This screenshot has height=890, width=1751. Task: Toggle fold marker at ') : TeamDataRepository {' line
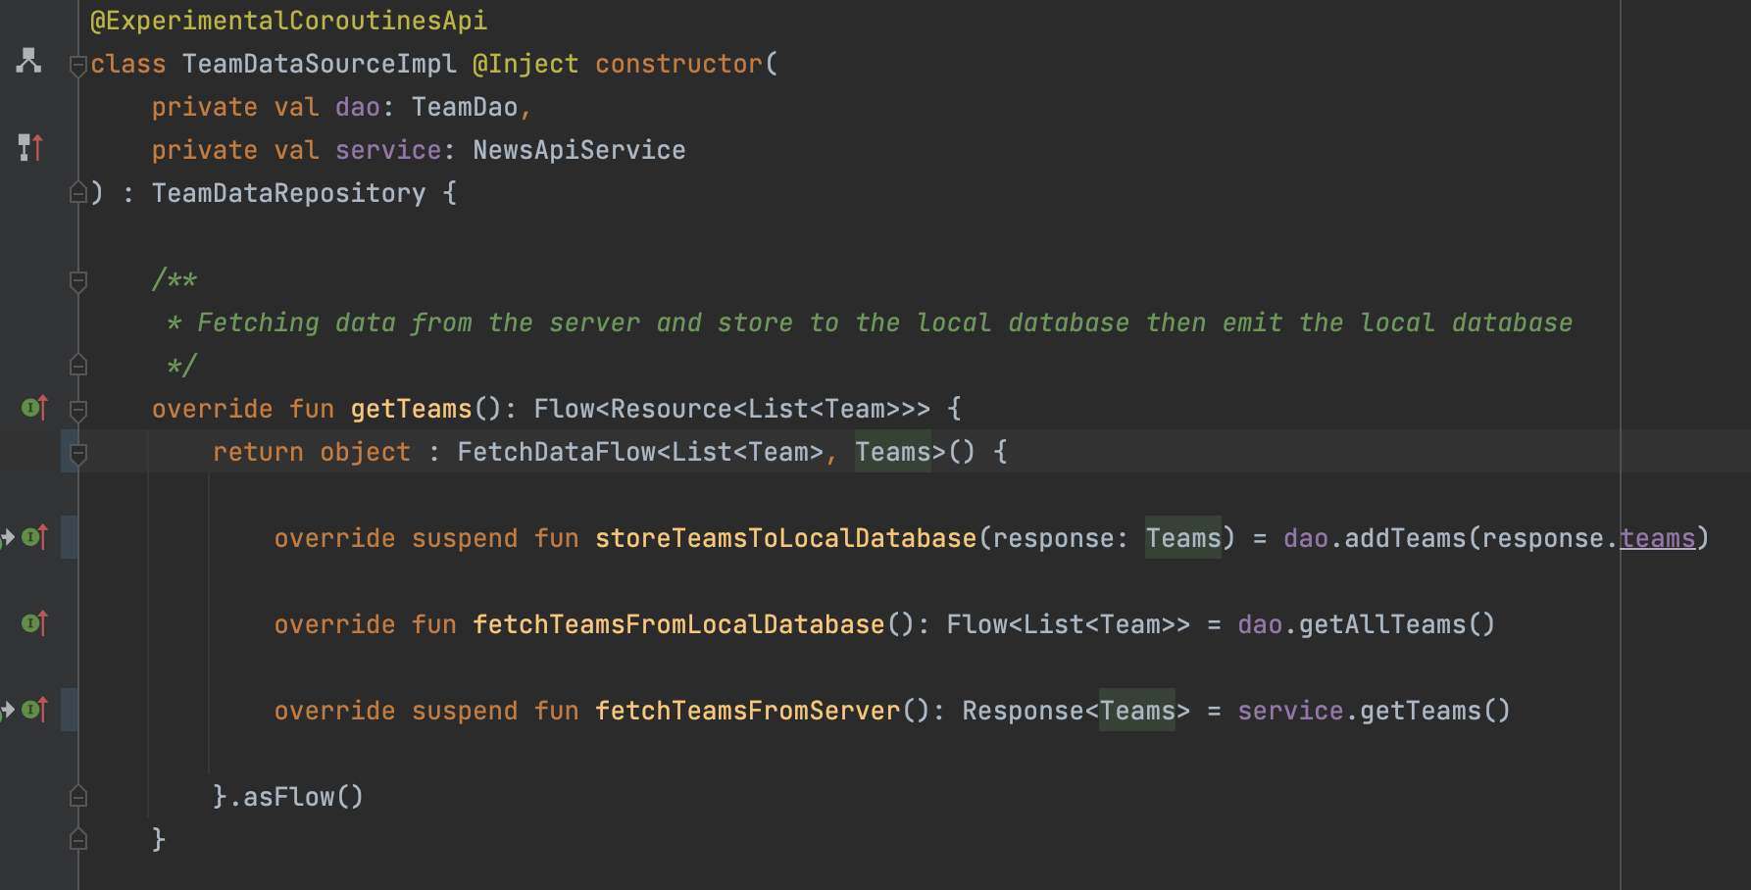coord(78,193)
